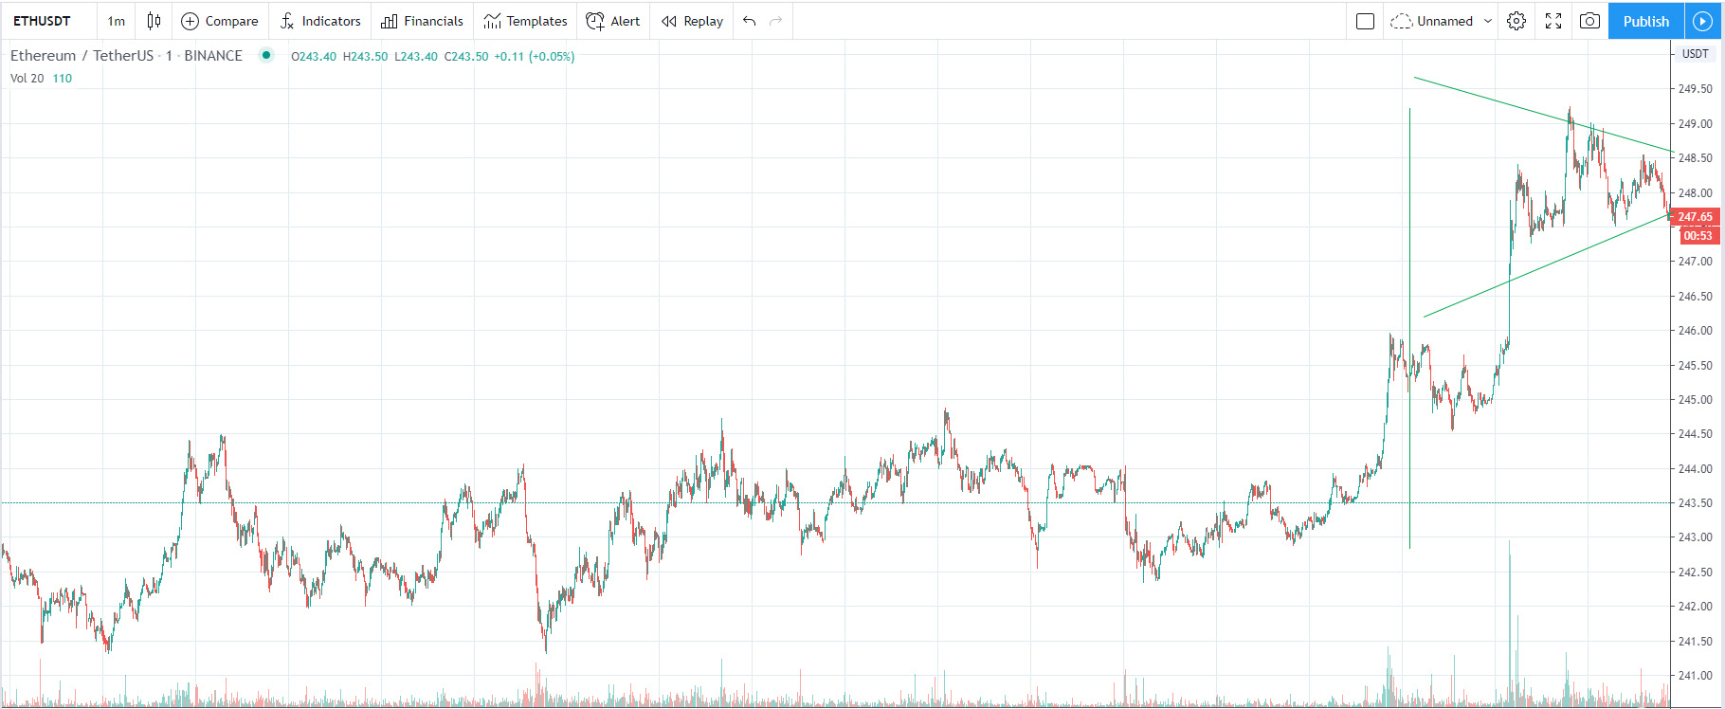Viewport: 1725px width, 709px height.
Task: Open the 1m timeframe interval dropdown
Action: click(x=116, y=21)
